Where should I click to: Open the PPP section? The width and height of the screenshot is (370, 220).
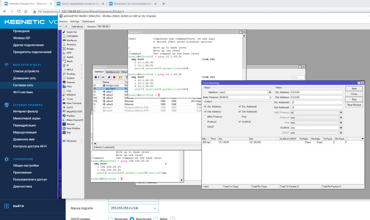pyautogui.click(x=69, y=53)
